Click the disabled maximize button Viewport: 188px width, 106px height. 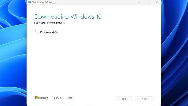pos(148,2)
